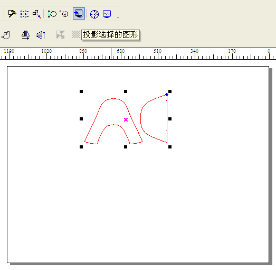The width and height of the screenshot is (276, 270).
Task: Select the linked squares with arrow tool
Action: (x=37, y=14)
